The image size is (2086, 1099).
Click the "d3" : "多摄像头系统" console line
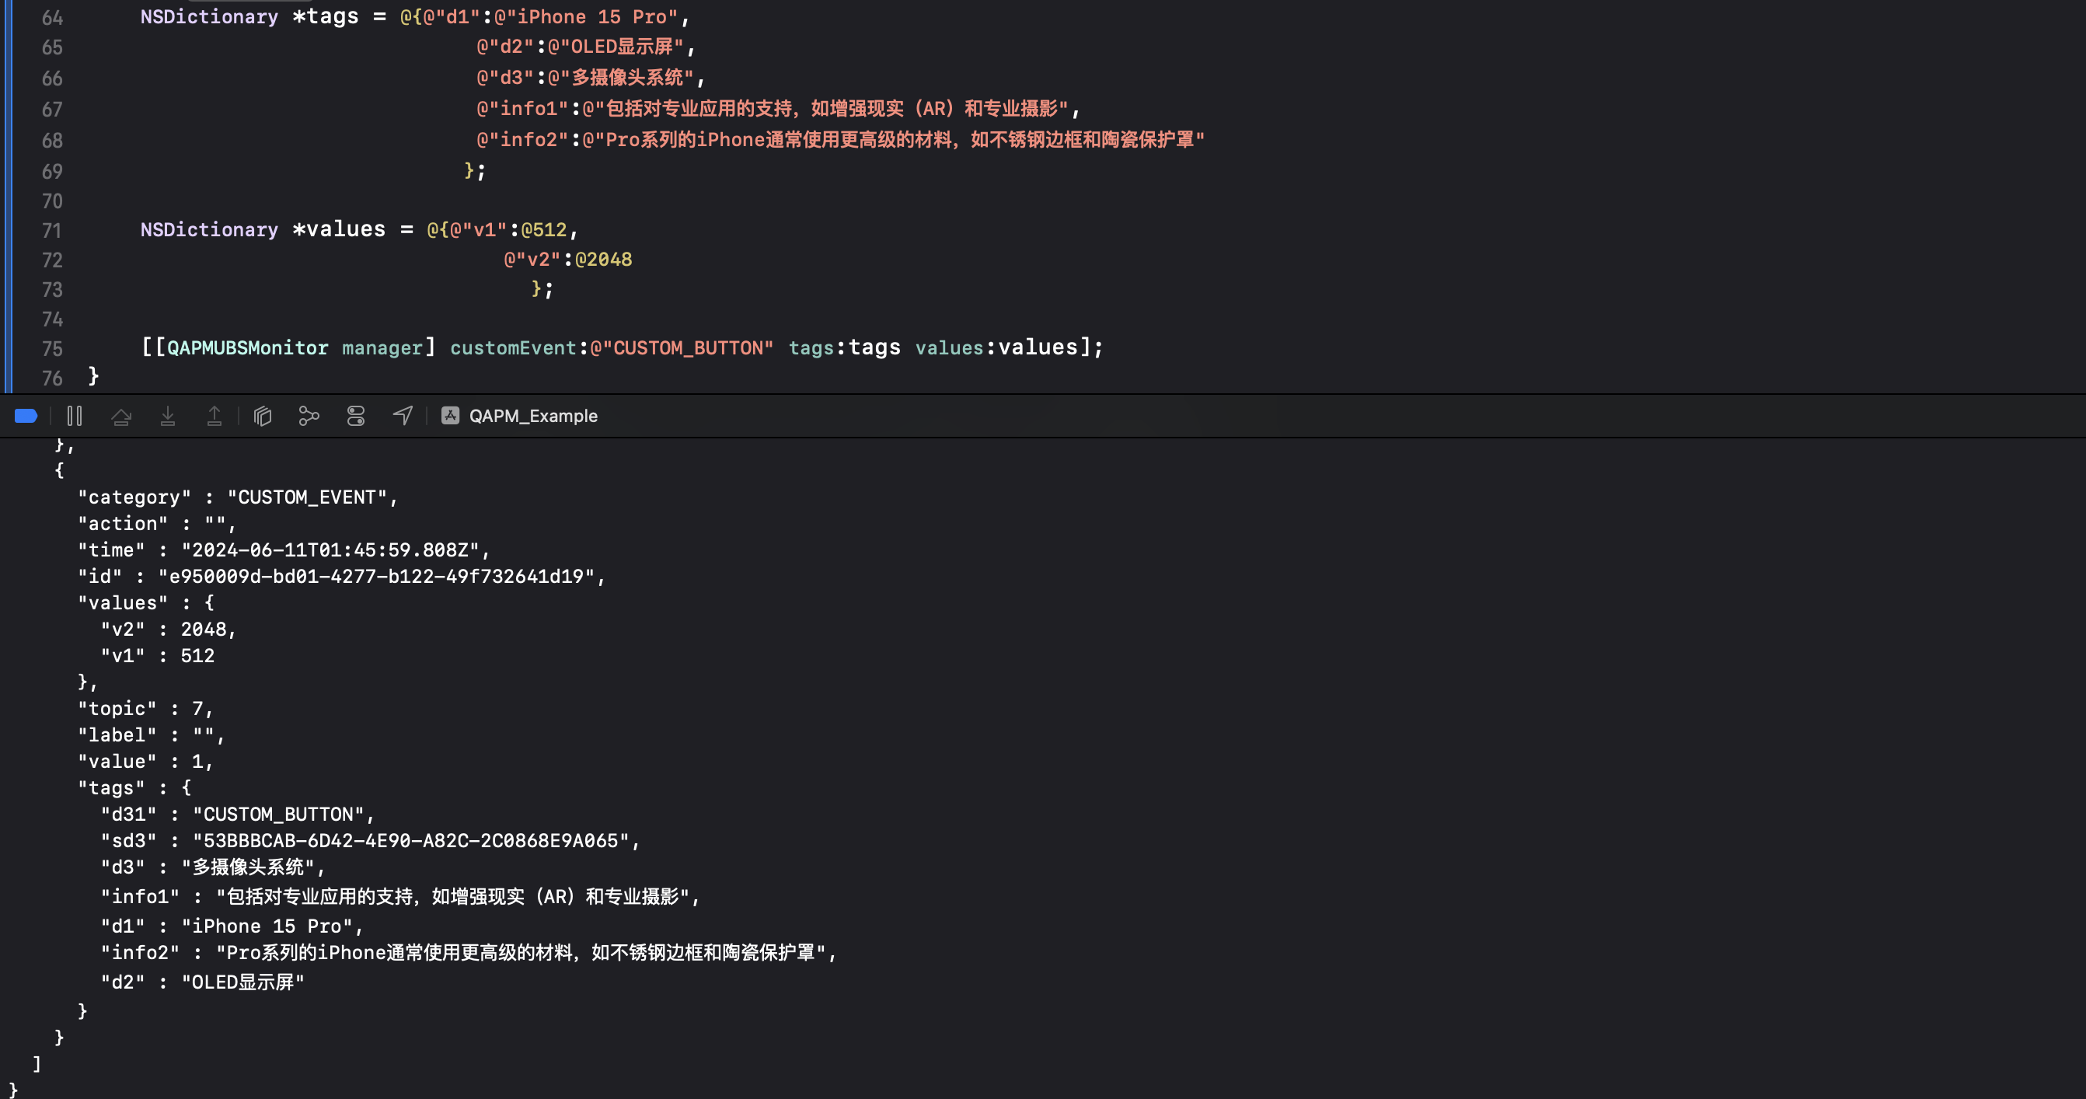coord(213,867)
